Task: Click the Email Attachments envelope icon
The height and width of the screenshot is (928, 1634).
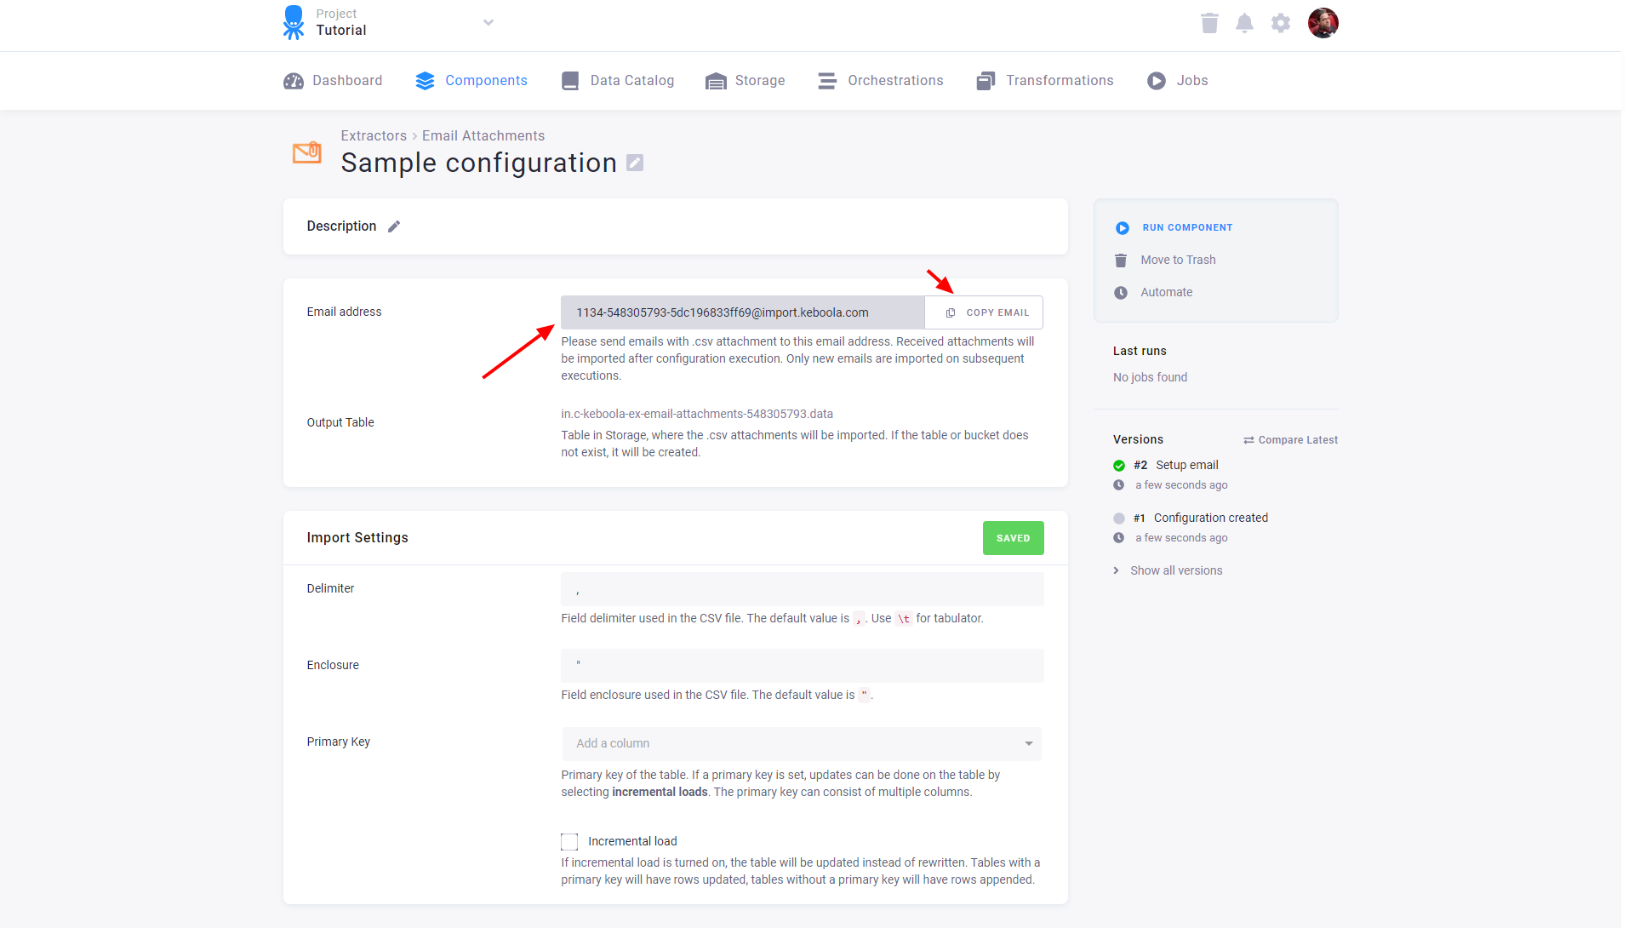Action: coord(307,152)
